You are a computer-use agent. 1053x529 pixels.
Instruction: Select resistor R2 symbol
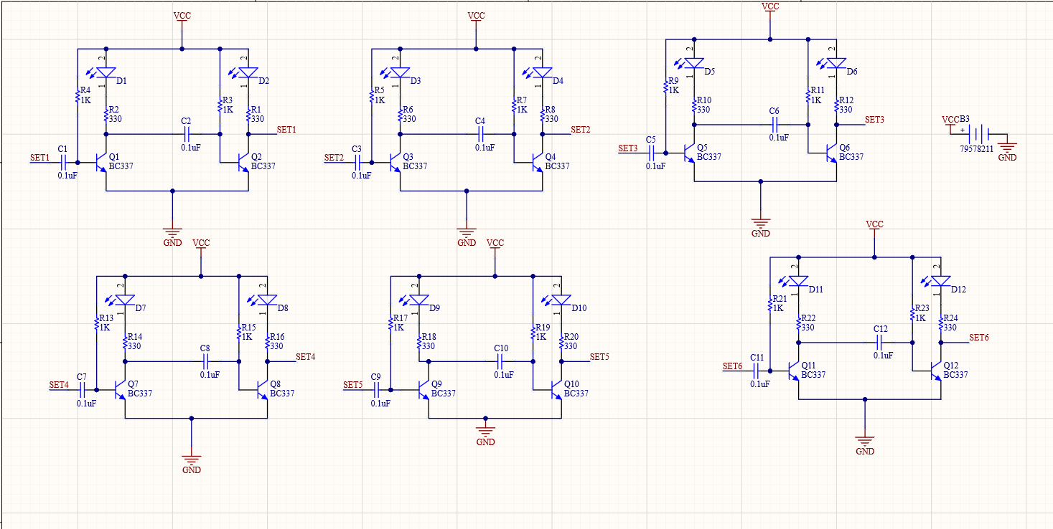coord(106,115)
